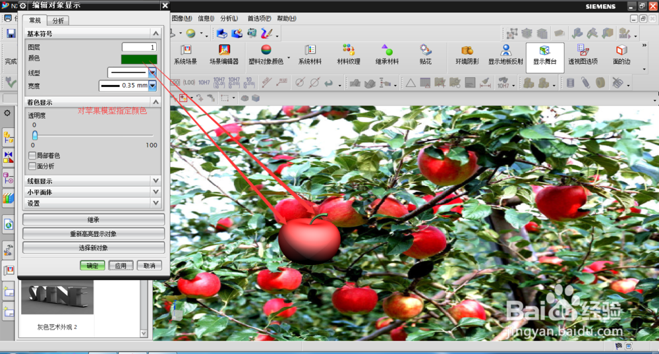
Task: Click the undo curved arrow icon
Action: coord(328,83)
